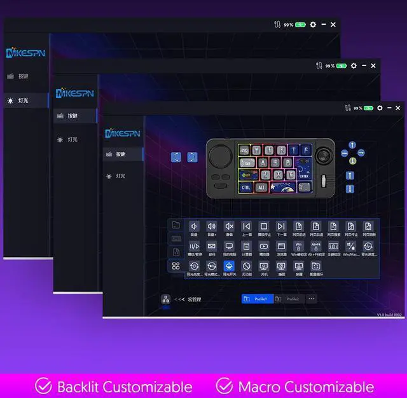407x398 pixels.
Task: Open the profile more options (…) button
Action: point(311,299)
